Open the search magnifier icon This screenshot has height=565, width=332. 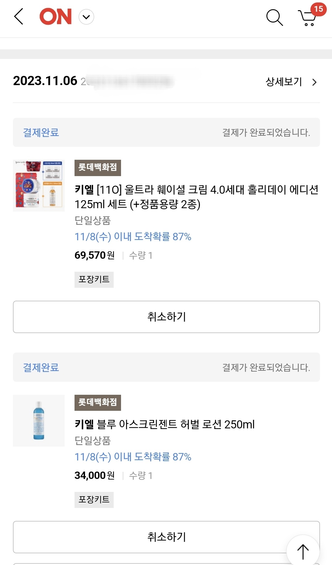pyautogui.click(x=274, y=17)
